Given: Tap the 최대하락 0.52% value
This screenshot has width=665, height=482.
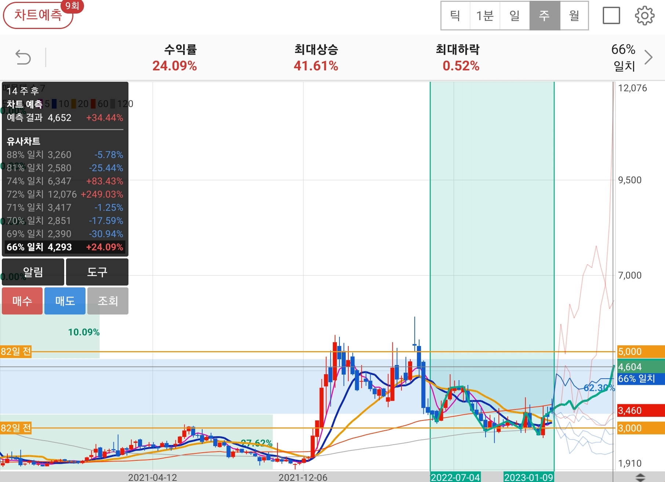Looking at the screenshot, I should (461, 66).
